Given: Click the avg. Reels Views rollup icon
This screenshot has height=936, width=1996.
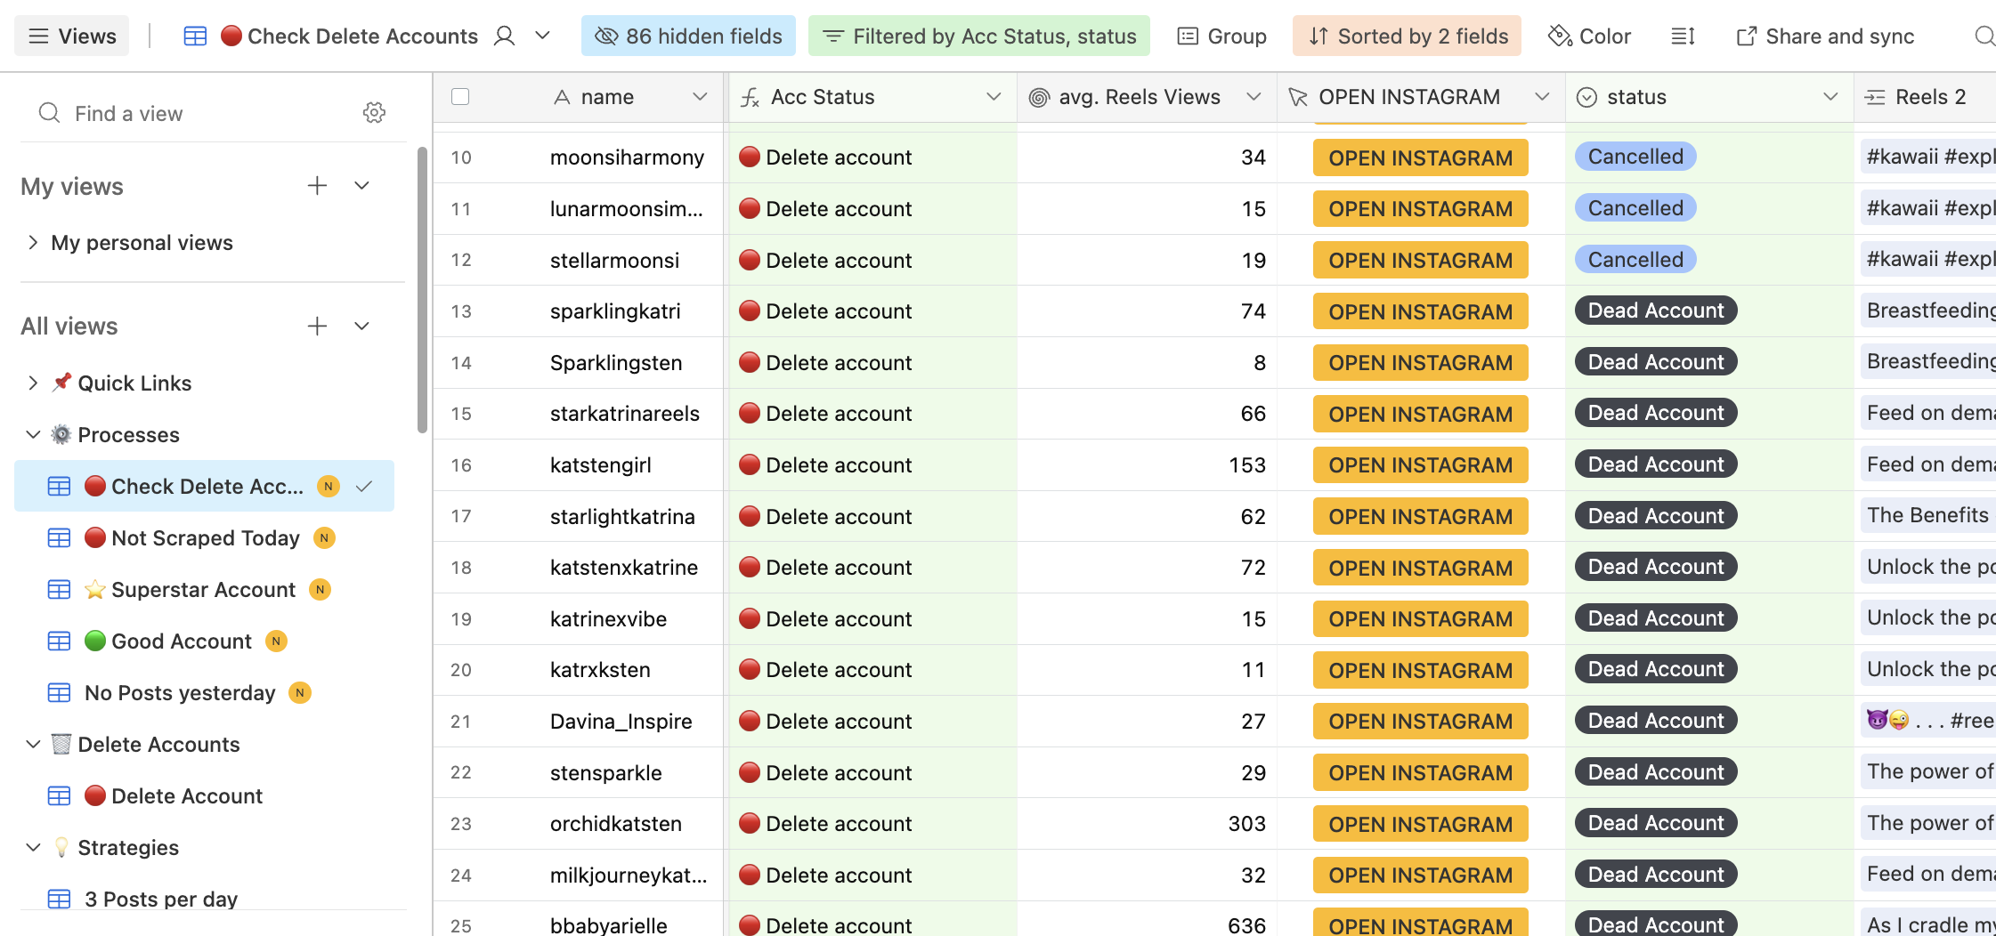Looking at the screenshot, I should [x=1038, y=97].
